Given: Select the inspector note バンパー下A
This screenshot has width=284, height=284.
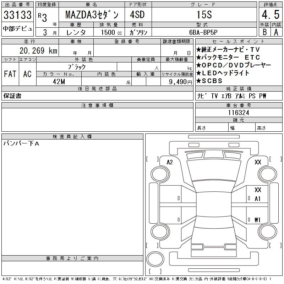Looking at the screenshot, I should coord(21,144).
